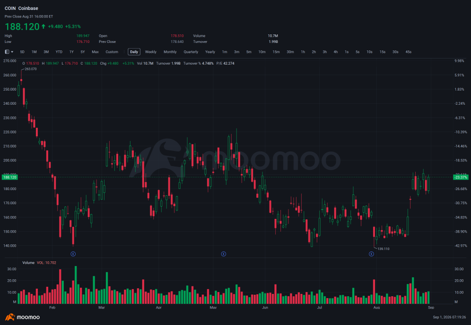The width and height of the screenshot is (471, 325).
Task: Click the green 188.120 price axis tag
Action: pos(9,177)
